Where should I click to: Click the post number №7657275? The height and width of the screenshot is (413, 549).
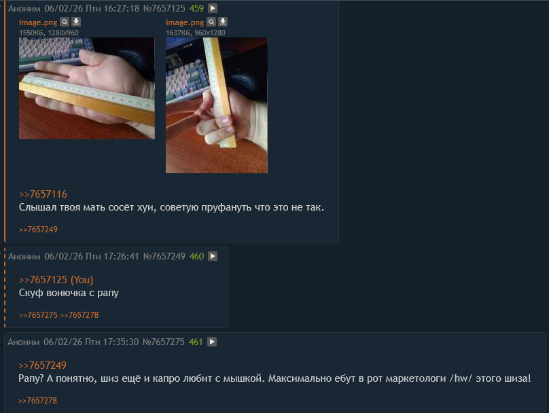point(163,342)
